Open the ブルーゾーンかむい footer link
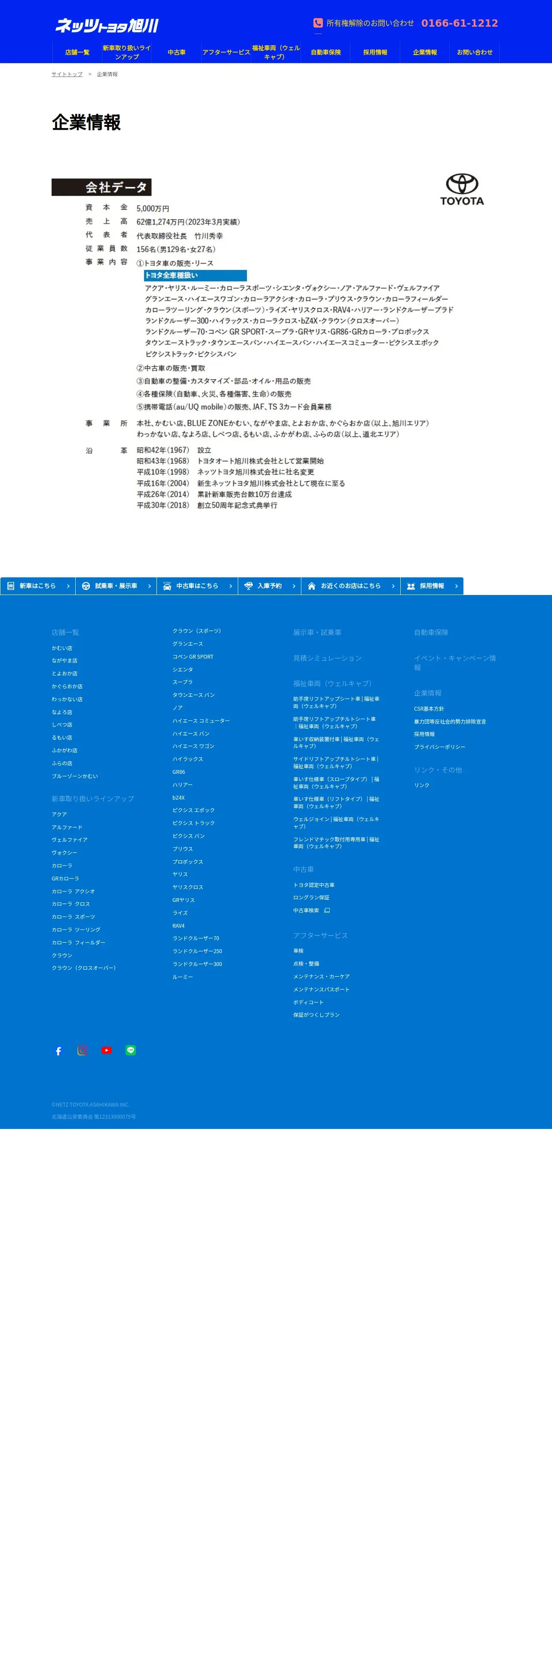Image resolution: width=552 pixels, height=1656 pixels. [75, 776]
